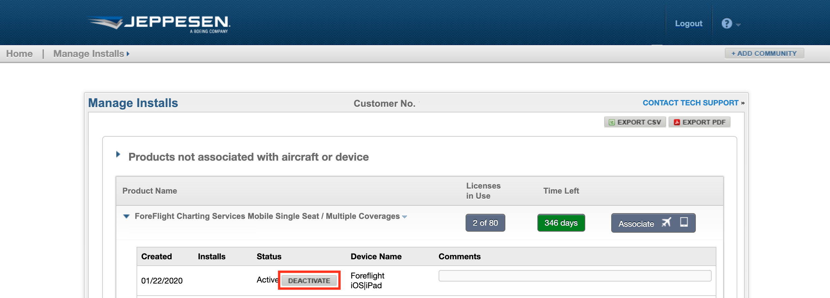Screen dimensions: 830x298
Task: Click the Manage Installs page heading
Action: click(x=133, y=103)
